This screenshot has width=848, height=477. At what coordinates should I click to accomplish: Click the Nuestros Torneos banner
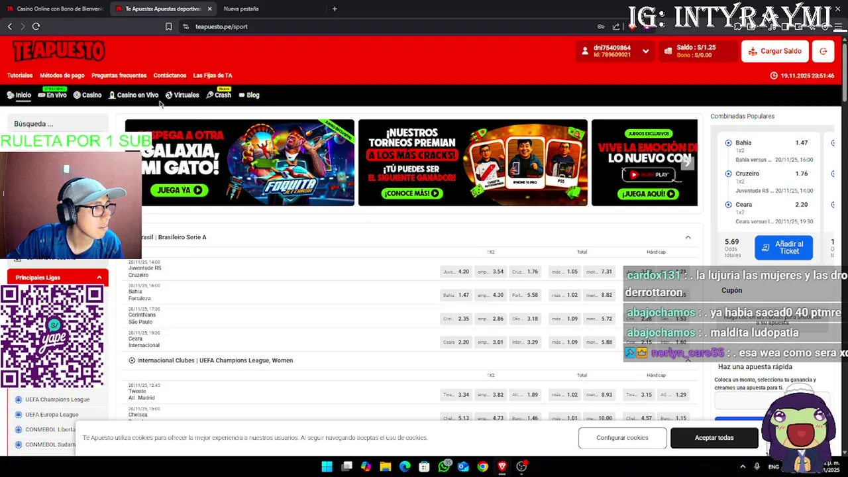(x=473, y=162)
